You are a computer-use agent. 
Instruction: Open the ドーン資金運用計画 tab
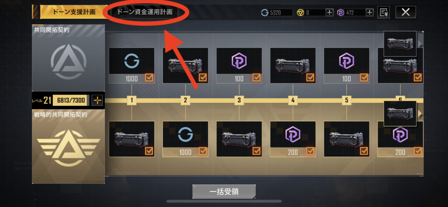click(x=145, y=12)
